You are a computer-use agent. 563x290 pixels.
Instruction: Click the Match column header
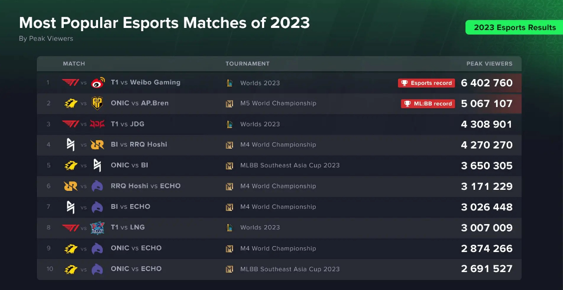coord(74,64)
